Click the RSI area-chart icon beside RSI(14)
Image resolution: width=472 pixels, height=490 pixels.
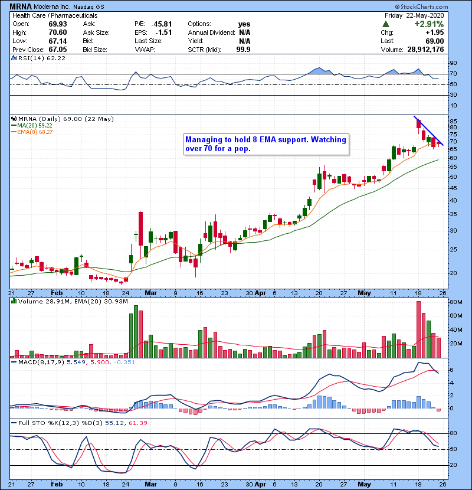(x=14, y=58)
